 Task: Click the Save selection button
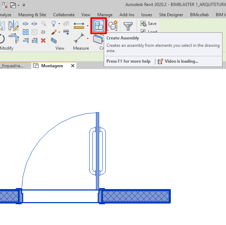(149, 23)
